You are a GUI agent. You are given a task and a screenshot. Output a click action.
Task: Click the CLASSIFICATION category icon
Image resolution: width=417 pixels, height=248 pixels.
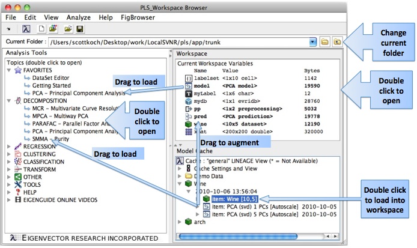point(18,162)
